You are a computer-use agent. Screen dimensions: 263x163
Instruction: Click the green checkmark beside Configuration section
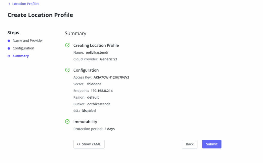click(x=67, y=70)
